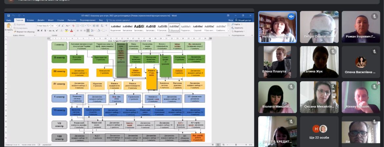The width and height of the screenshot is (384, 147).
Task: Open the Найти find dropdown arrow
Action: point(242,24)
